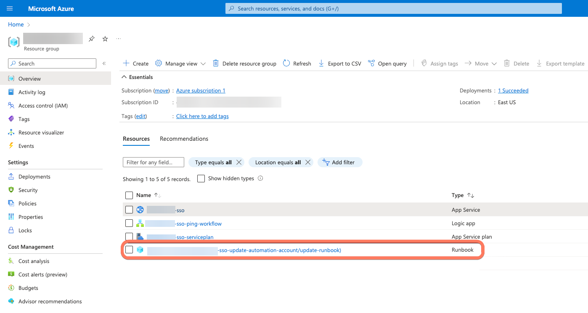Open the Azure subscription 1 link

coord(201,90)
